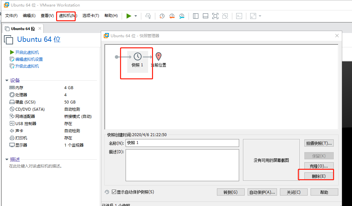The image size is (352, 206).
Task: Click the snapshot 名称(N) input field
Action: (182, 143)
